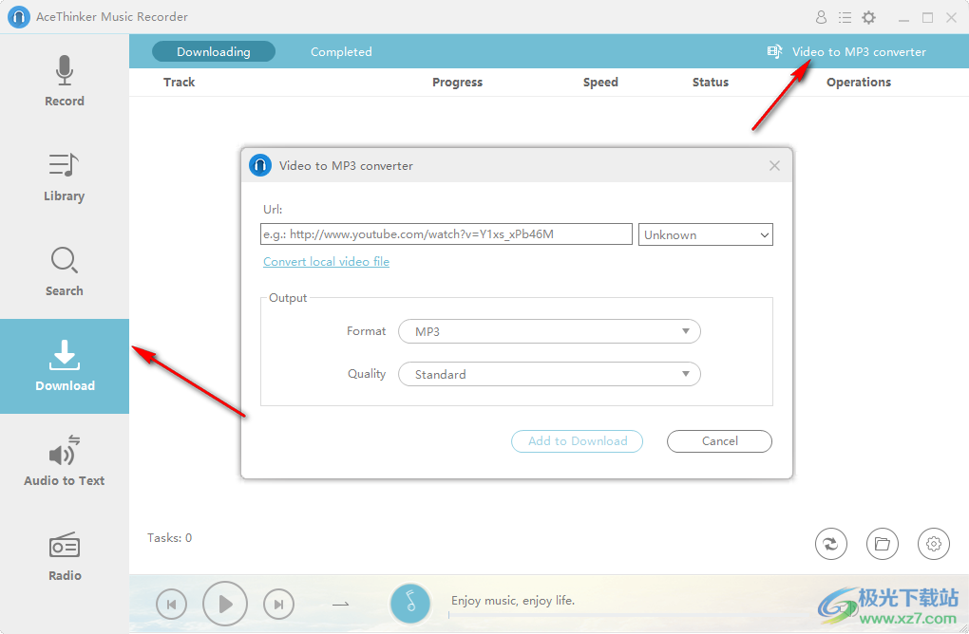
Task: Open the Radio section
Action: tap(65, 556)
